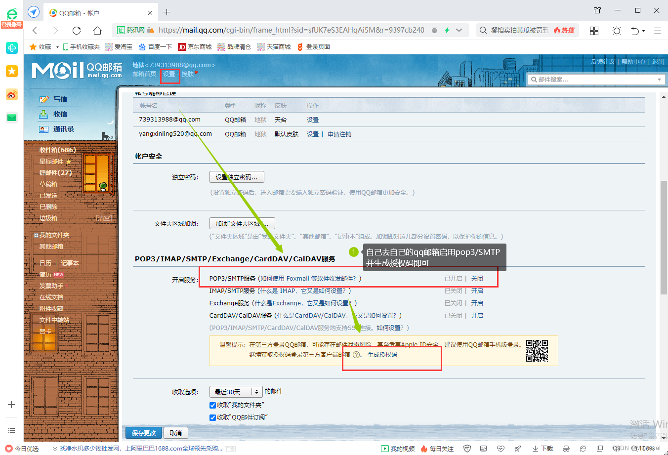Click the yellow star favorites sidebar icon
The width and height of the screenshot is (668, 455).
point(12,71)
